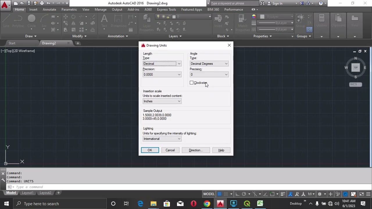Open the Express Tools ribbon tab

click(167, 10)
